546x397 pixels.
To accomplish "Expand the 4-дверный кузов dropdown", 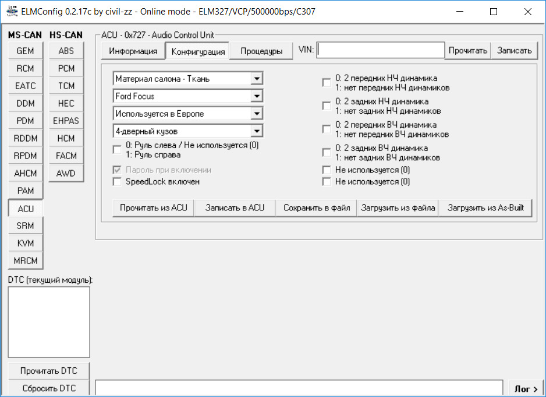I will (x=188, y=131).
